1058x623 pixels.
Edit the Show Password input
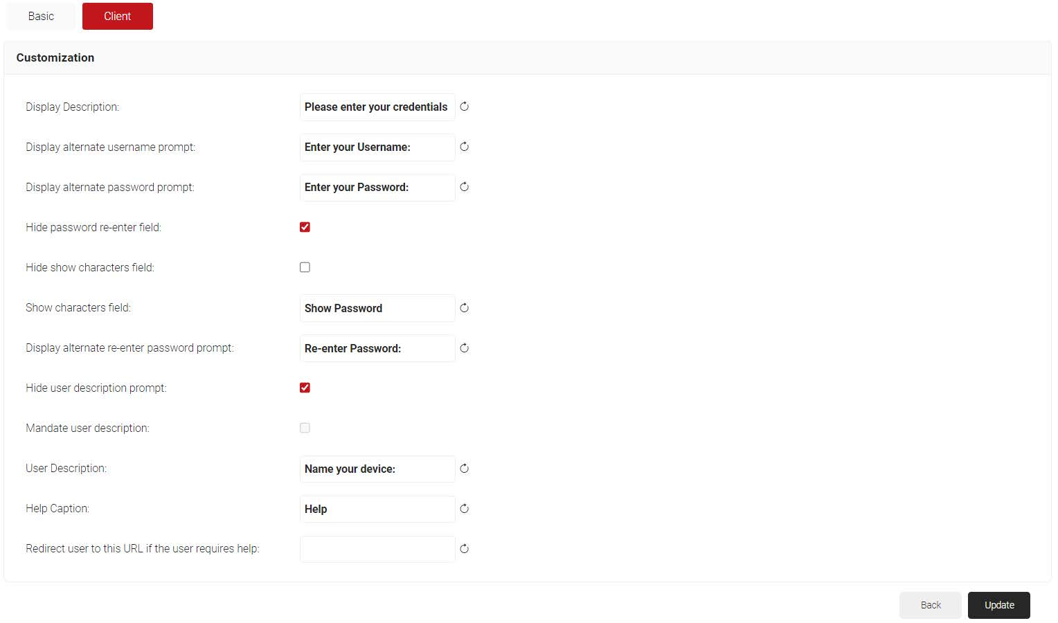point(377,308)
